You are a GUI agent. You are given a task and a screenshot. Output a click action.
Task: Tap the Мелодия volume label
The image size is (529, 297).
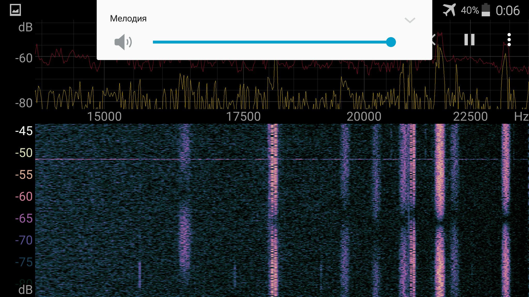point(128,19)
